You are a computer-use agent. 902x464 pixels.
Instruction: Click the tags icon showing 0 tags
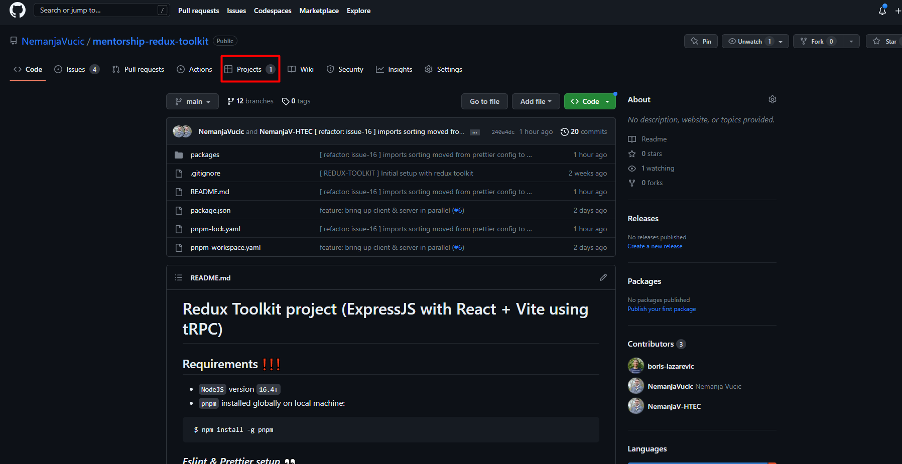coord(286,101)
